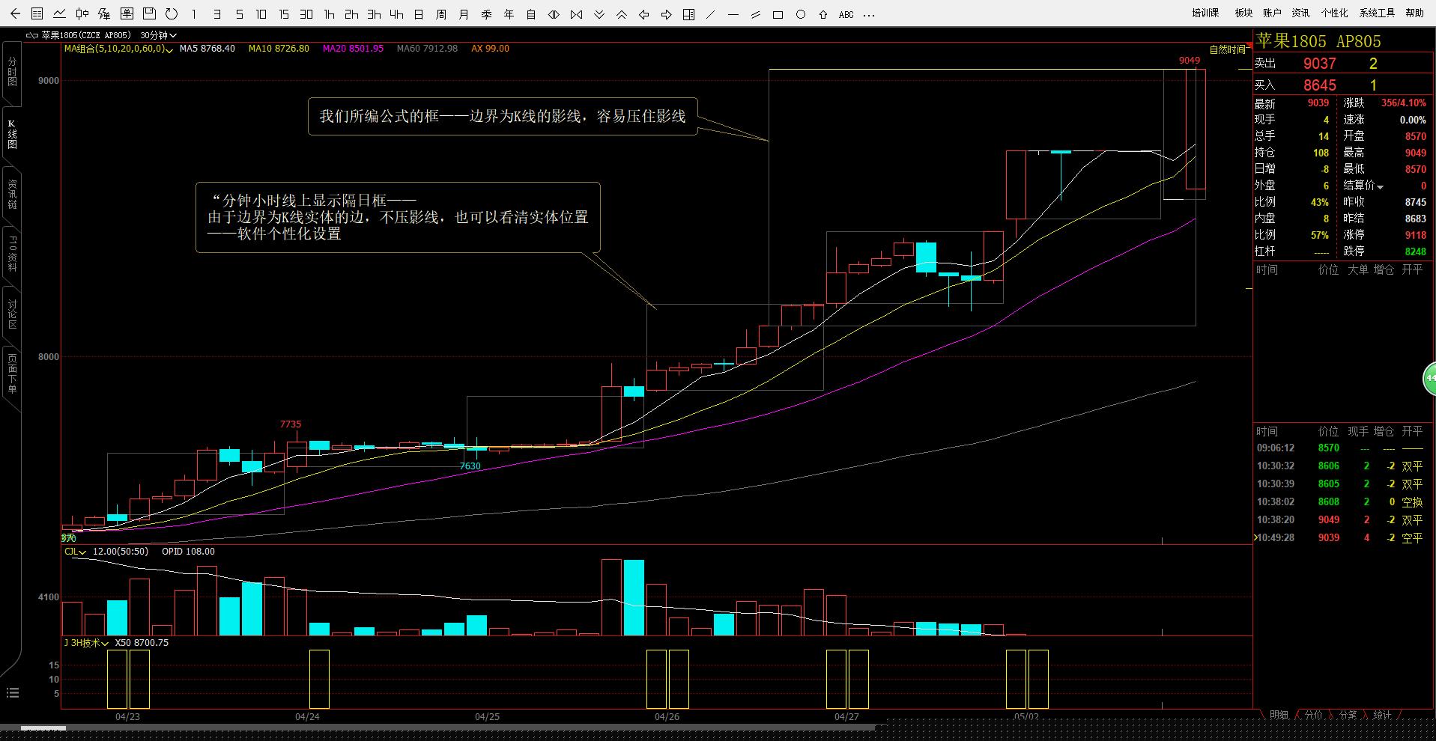Select the parallel lines drawing tool
The width and height of the screenshot is (1436, 741).
coord(756,14)
